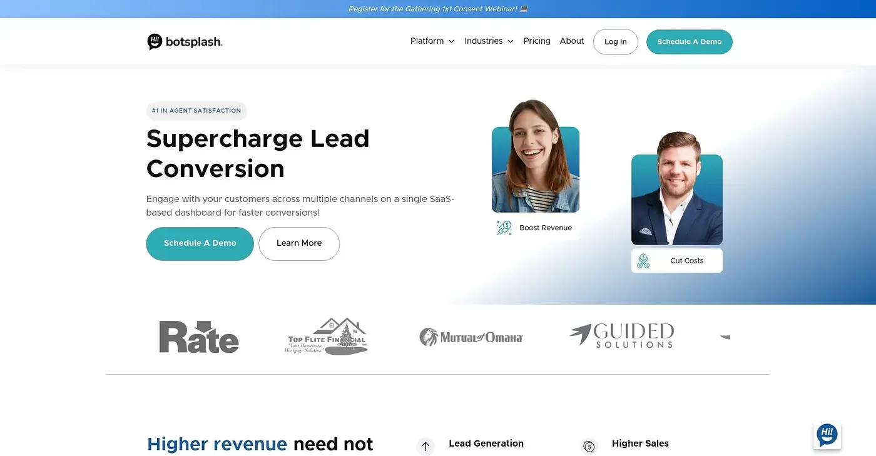This screenshot has height=456, width=876.
Task: Click the Lead Generation heading
Action: (486, 443)
